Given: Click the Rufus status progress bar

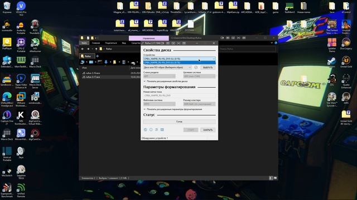Looking at the screenshot, I should tap(179, 122).
